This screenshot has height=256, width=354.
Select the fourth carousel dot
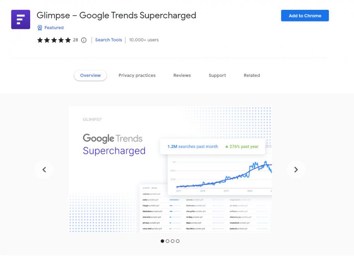click(x=178, y=241)
